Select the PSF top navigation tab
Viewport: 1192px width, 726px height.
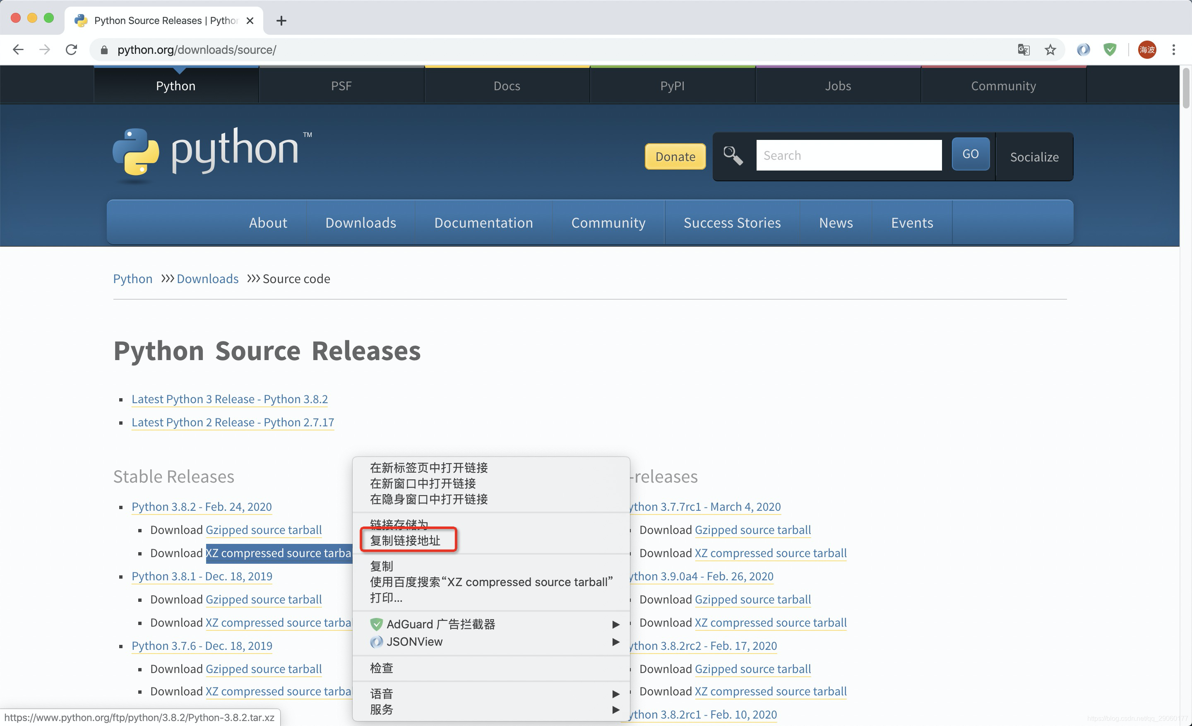click(x=341, y=86)
